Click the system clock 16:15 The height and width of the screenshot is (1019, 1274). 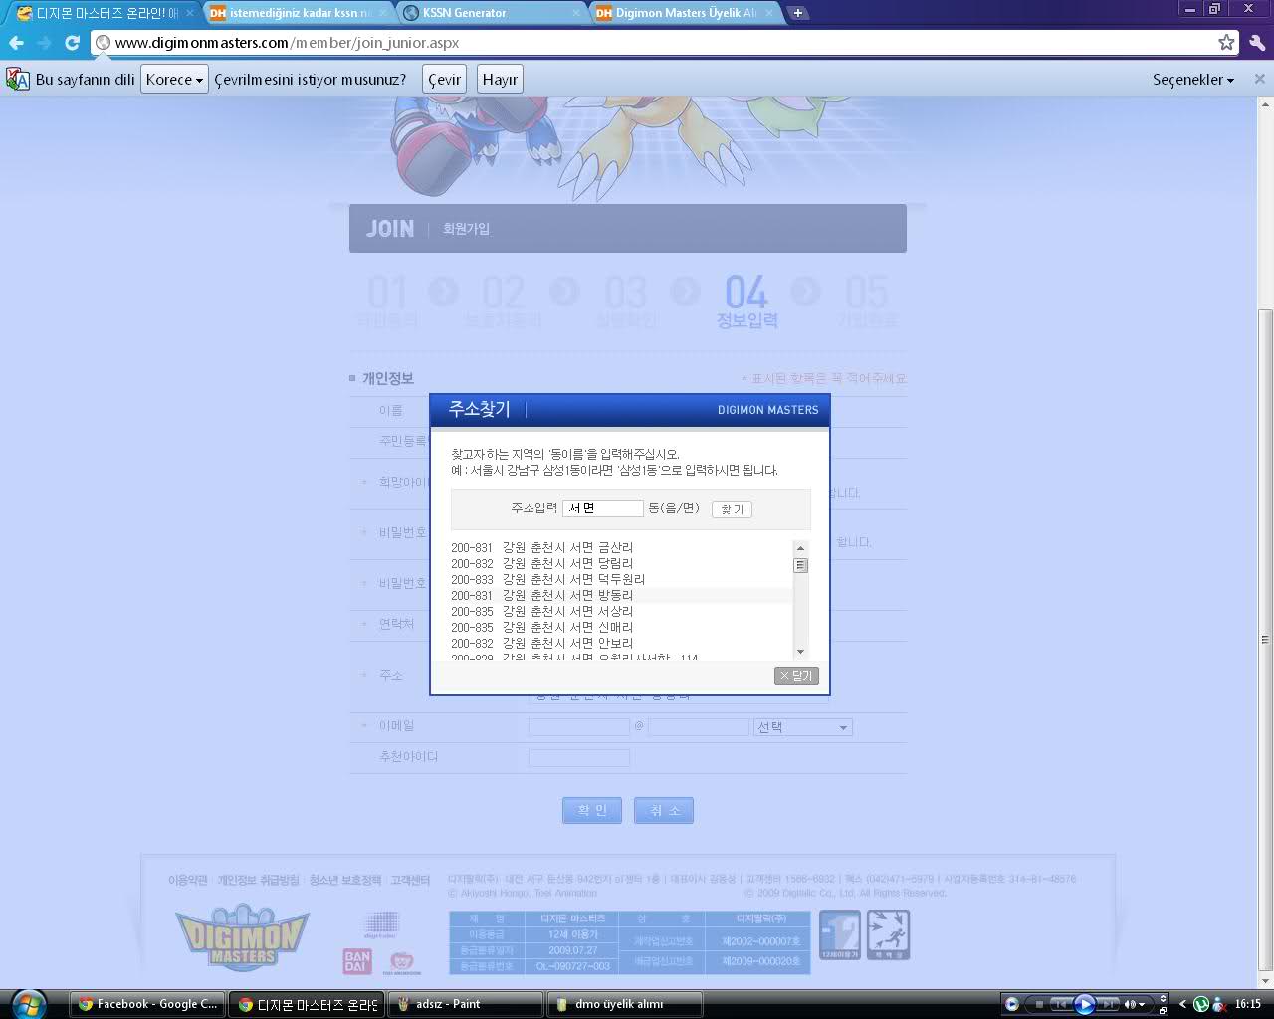point(1248,1004)
